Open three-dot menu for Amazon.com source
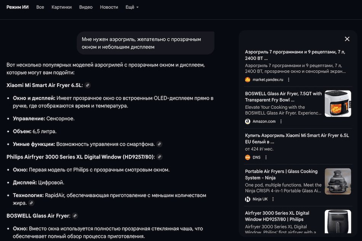The width and height of the screenshot is (362, 241). (281, 121)
